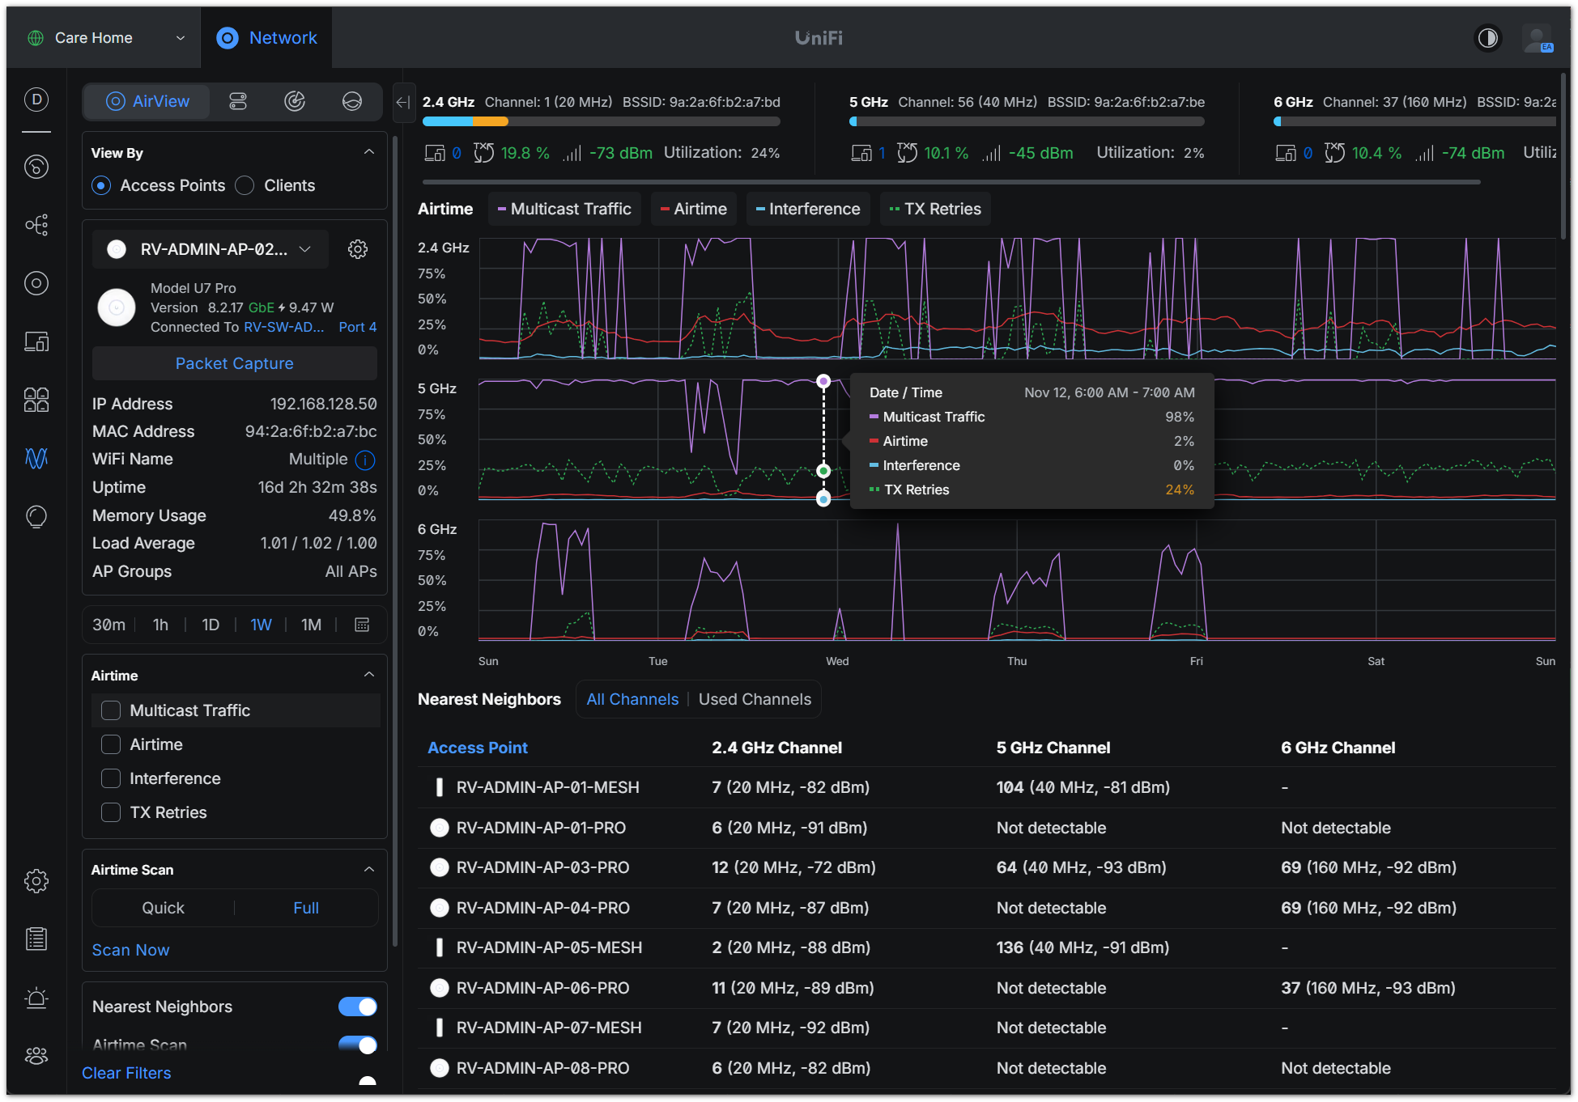Check the Multicast Traffic checkbox

[x=111, y=710]
